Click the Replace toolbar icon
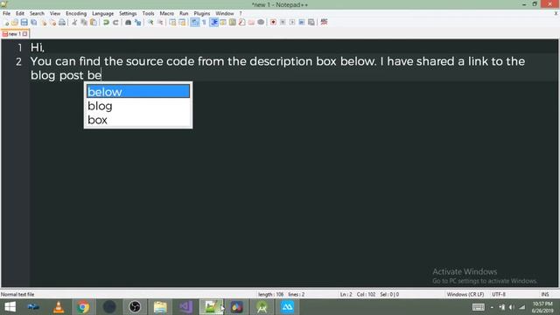 pyautogui.click(x=138, y=22)
